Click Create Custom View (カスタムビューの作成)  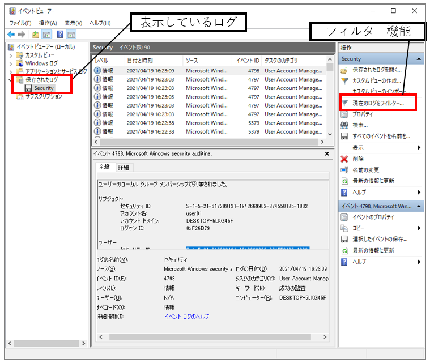[x=377, y=81]
